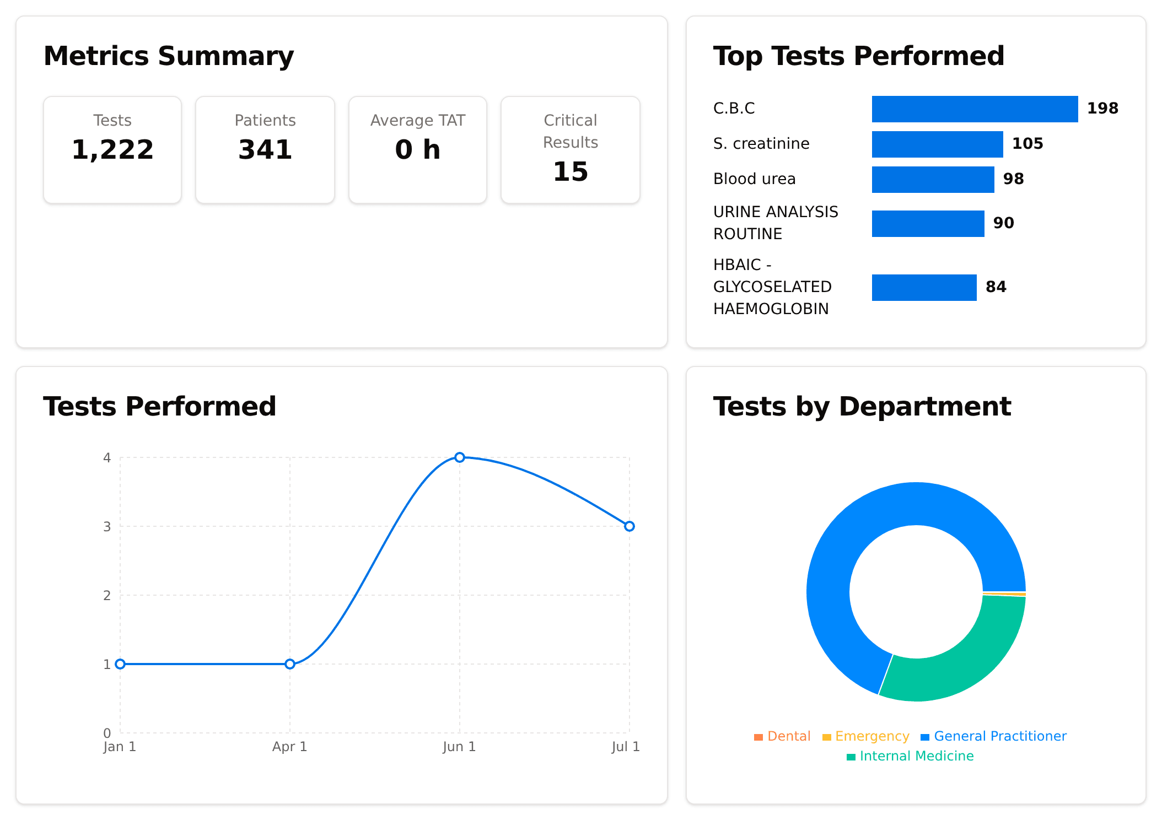Click the value 105 next to S. creatinine
This screenshot has width=1162, height=820.
click(x=1027, y=144)
